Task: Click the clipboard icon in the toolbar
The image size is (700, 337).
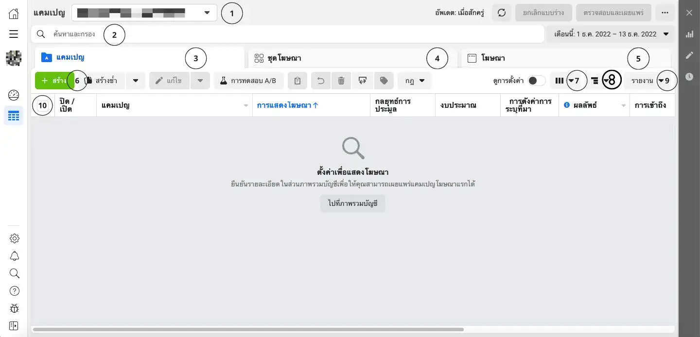Action: (x=297, y=81)
